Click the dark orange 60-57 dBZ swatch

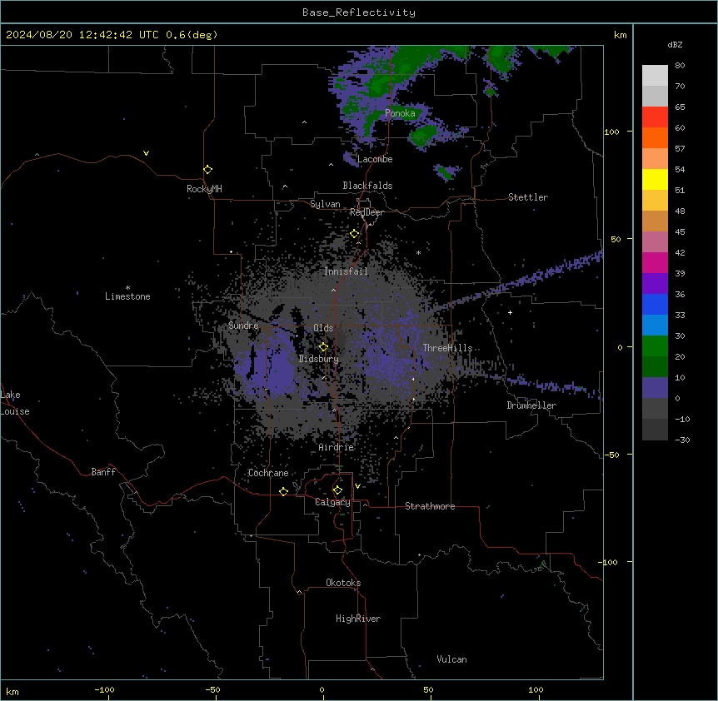pos(655,137)
